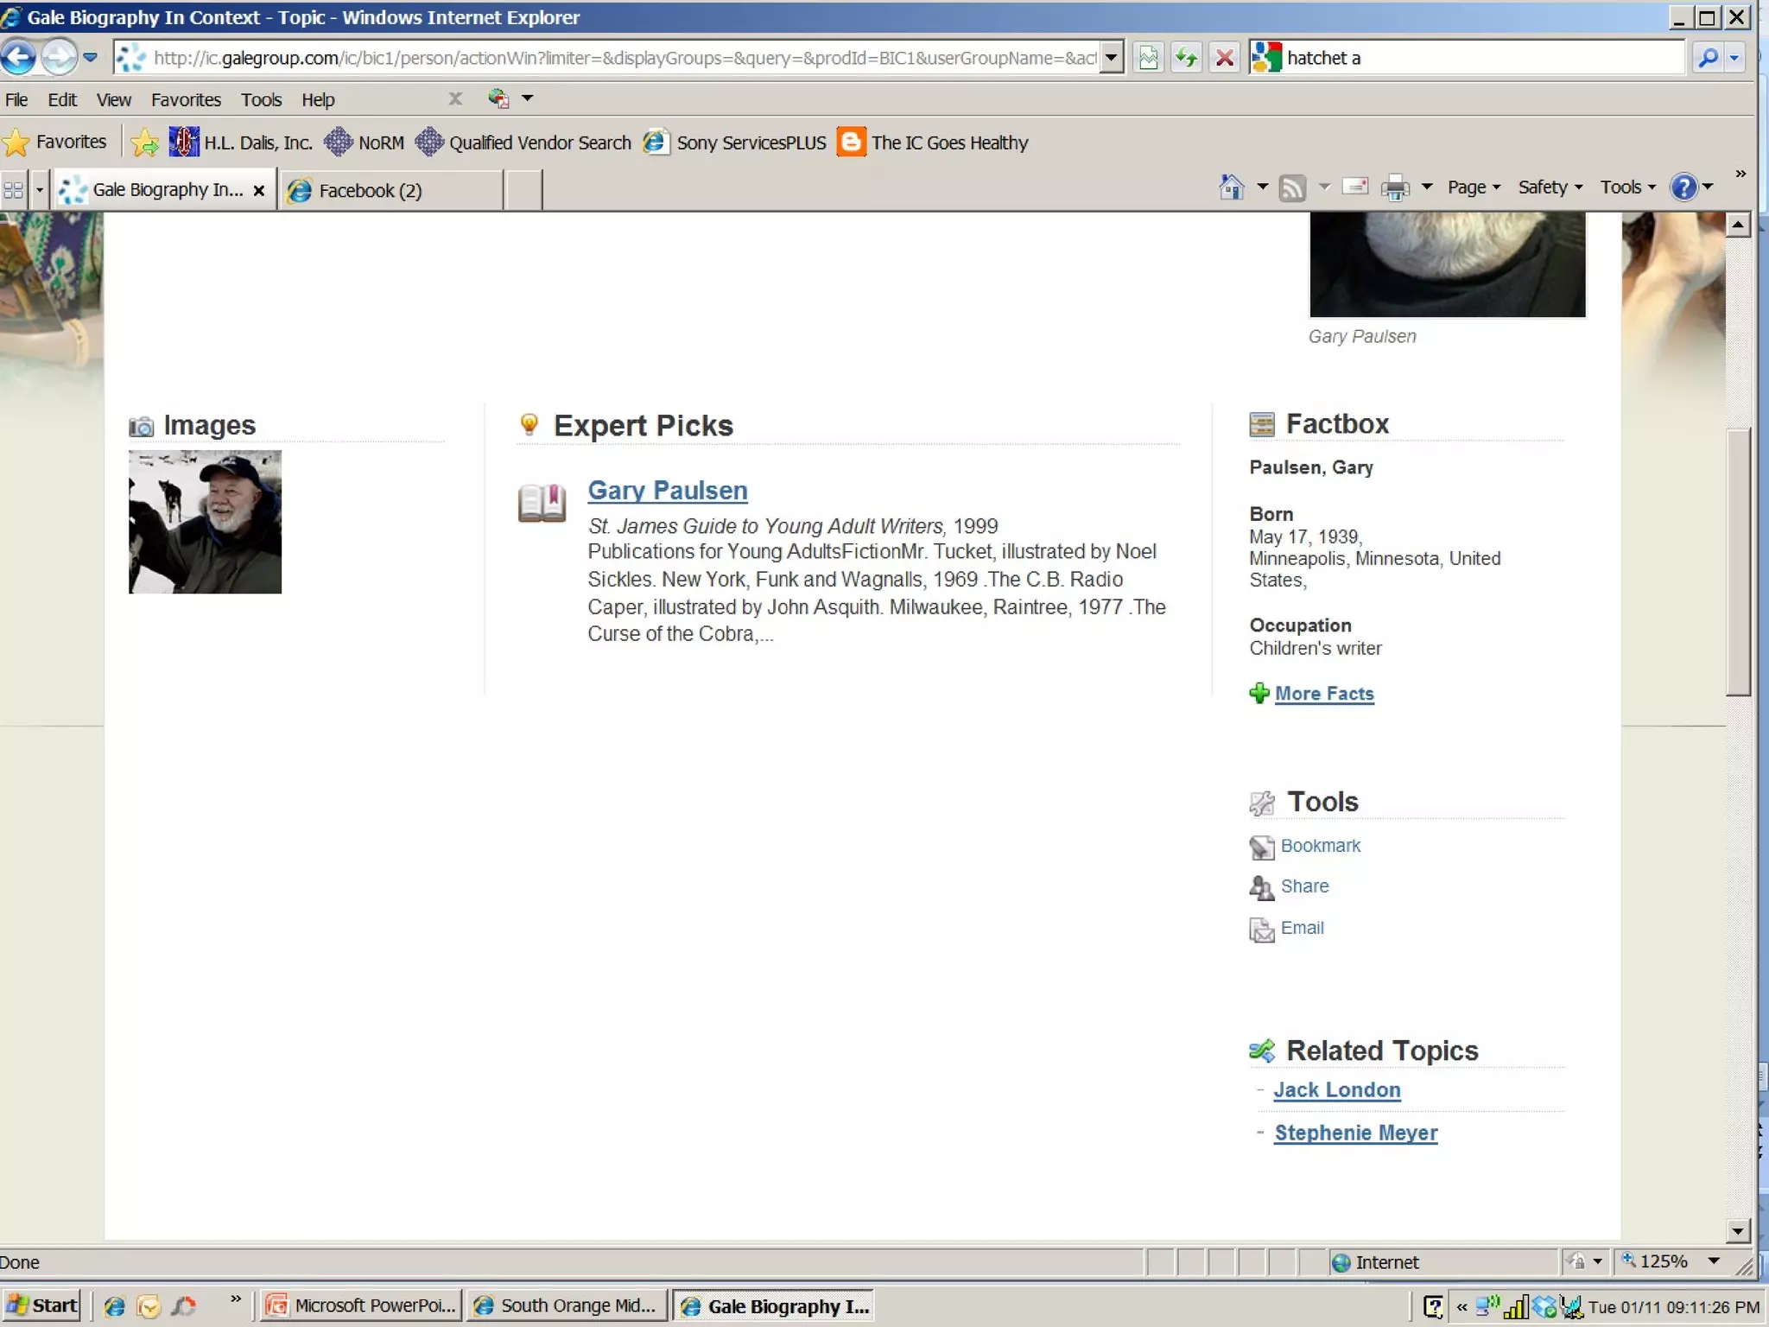Click the Home toolbar icon
This screenshot has height=1327, width=1769.
(1231, 187)
